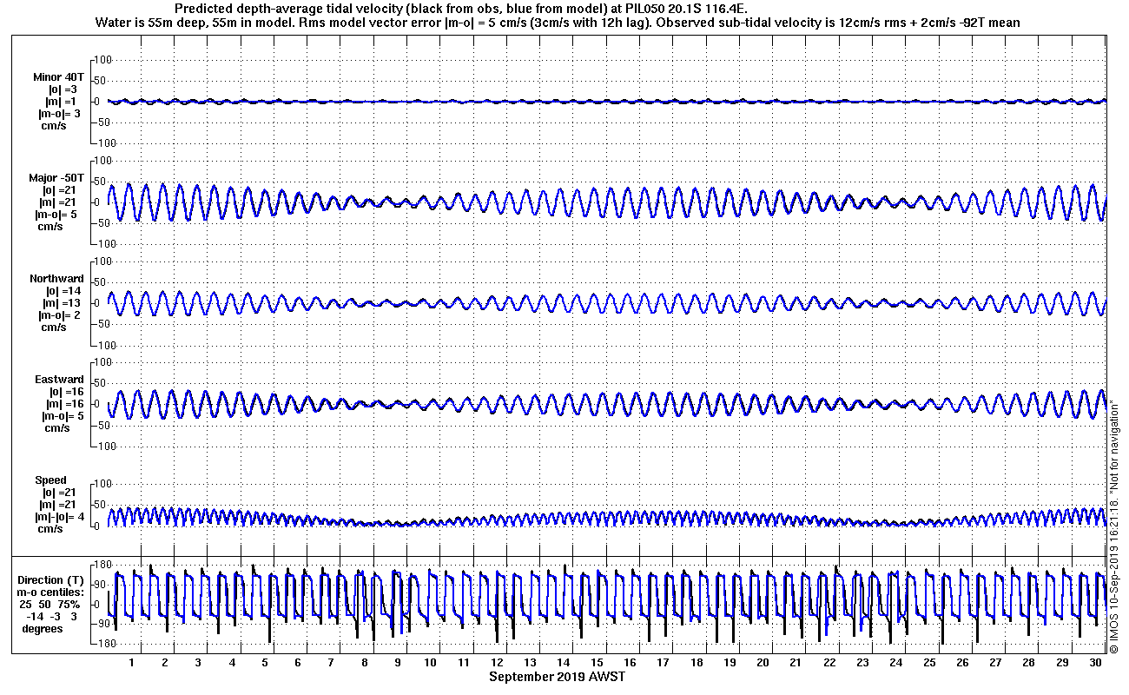The image size is (1129, 695).
Task: Click the 'm-o centiles:' text
Action: click(51, 592)
